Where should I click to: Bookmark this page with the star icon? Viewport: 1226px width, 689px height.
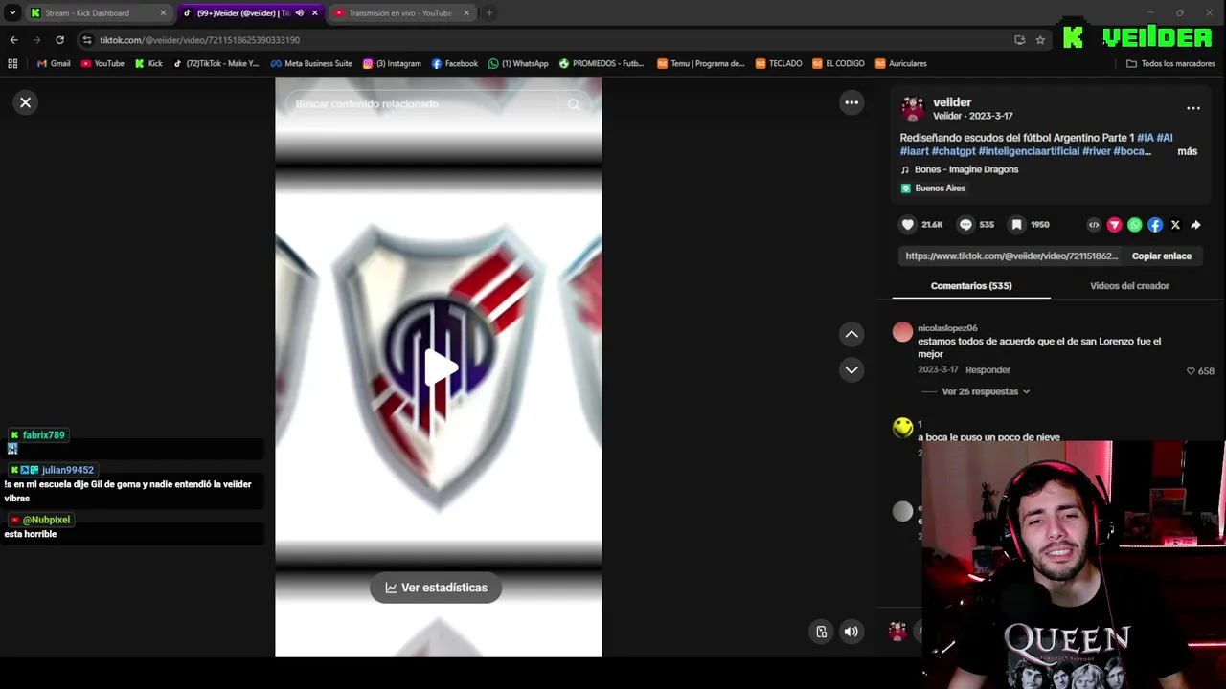(1040, 40)
